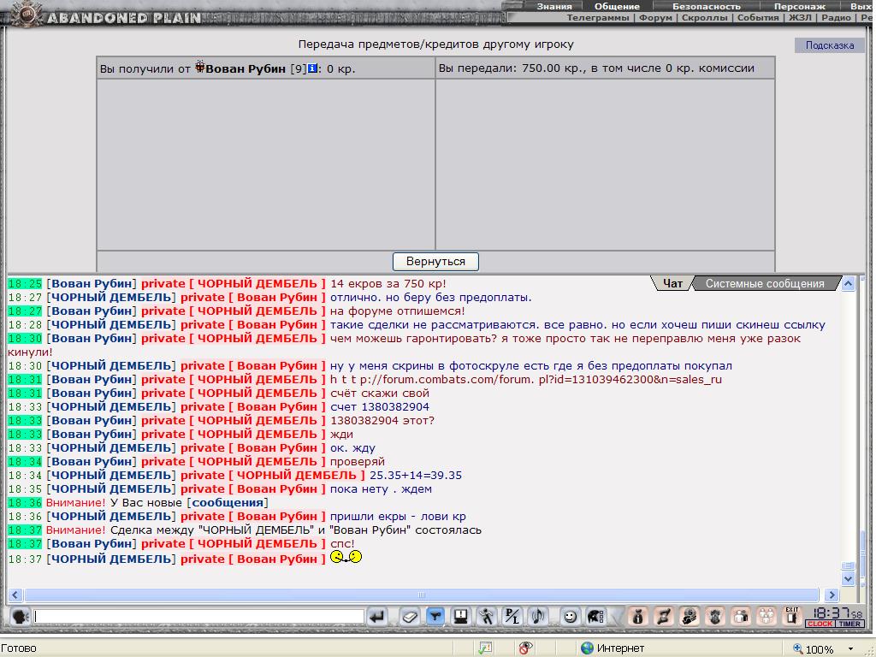Click chat vertical scrollbar up arrow

[x=848, y=283]
